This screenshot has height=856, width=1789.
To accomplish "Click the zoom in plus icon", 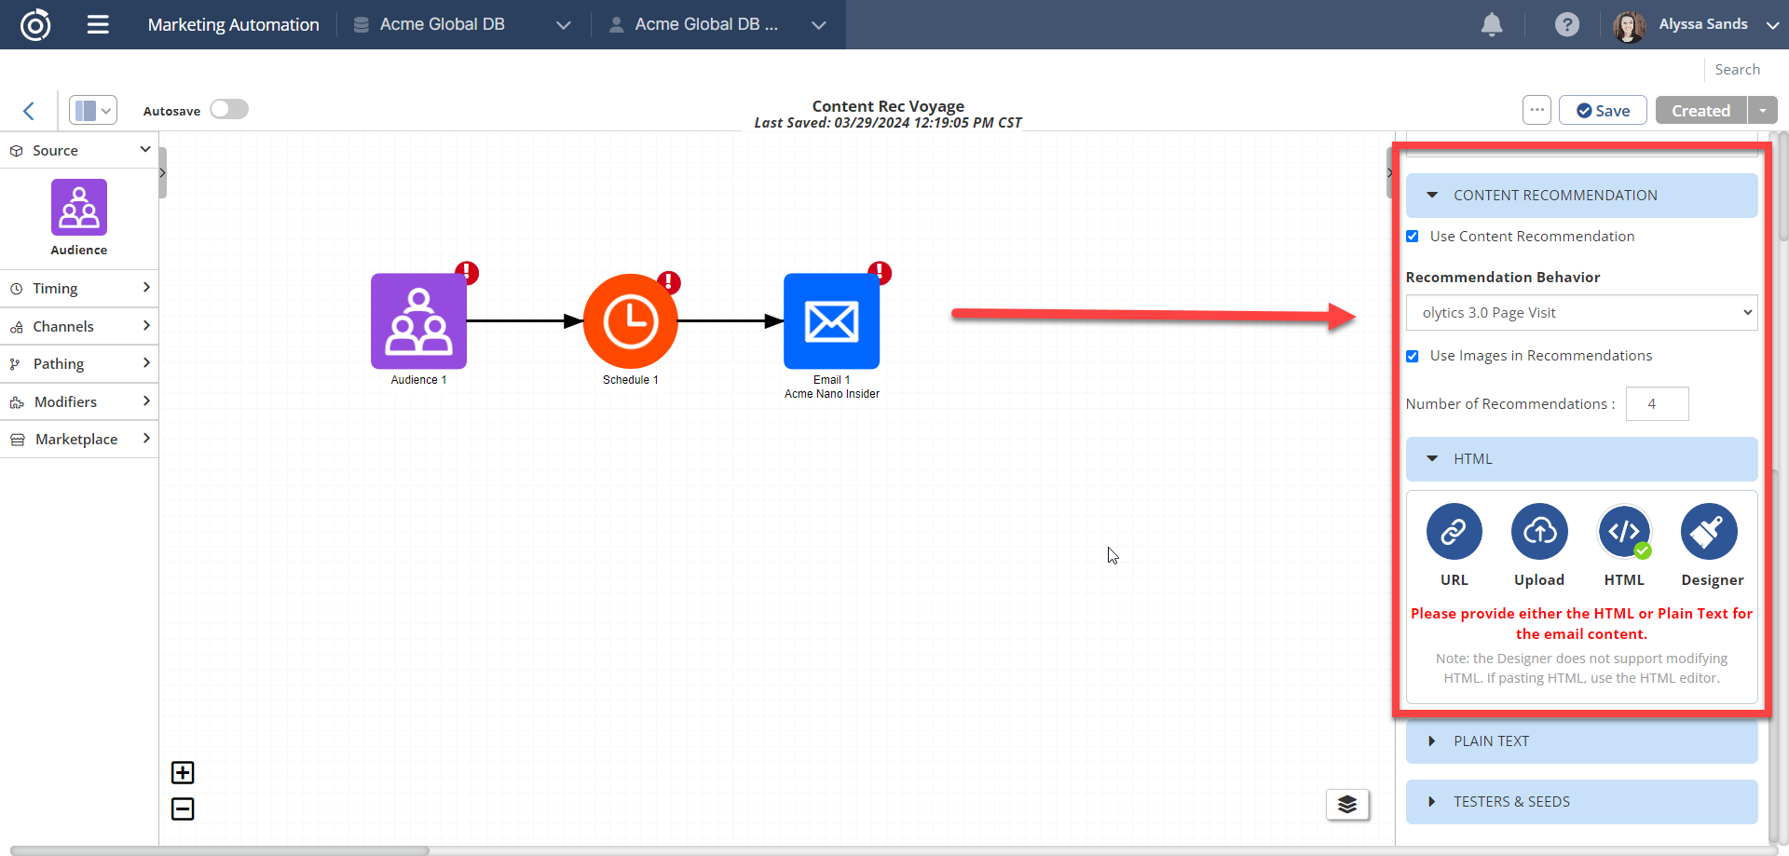I will pos(183,772).
